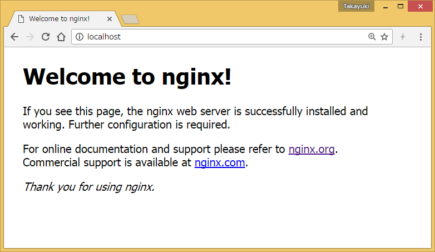Open a new tab
This screenshot has width=435, height=252.
130,19
